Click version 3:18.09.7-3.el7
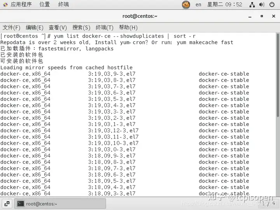Viewport: 280px width, 210px height. [112, 168]
